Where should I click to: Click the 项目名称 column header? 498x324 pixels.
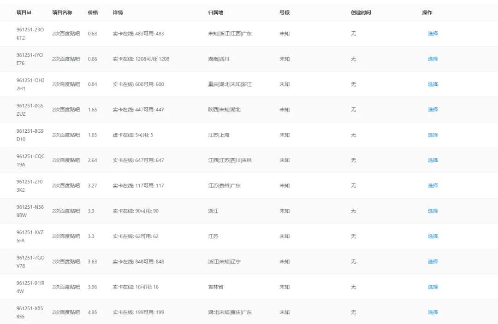click(62, 12)
